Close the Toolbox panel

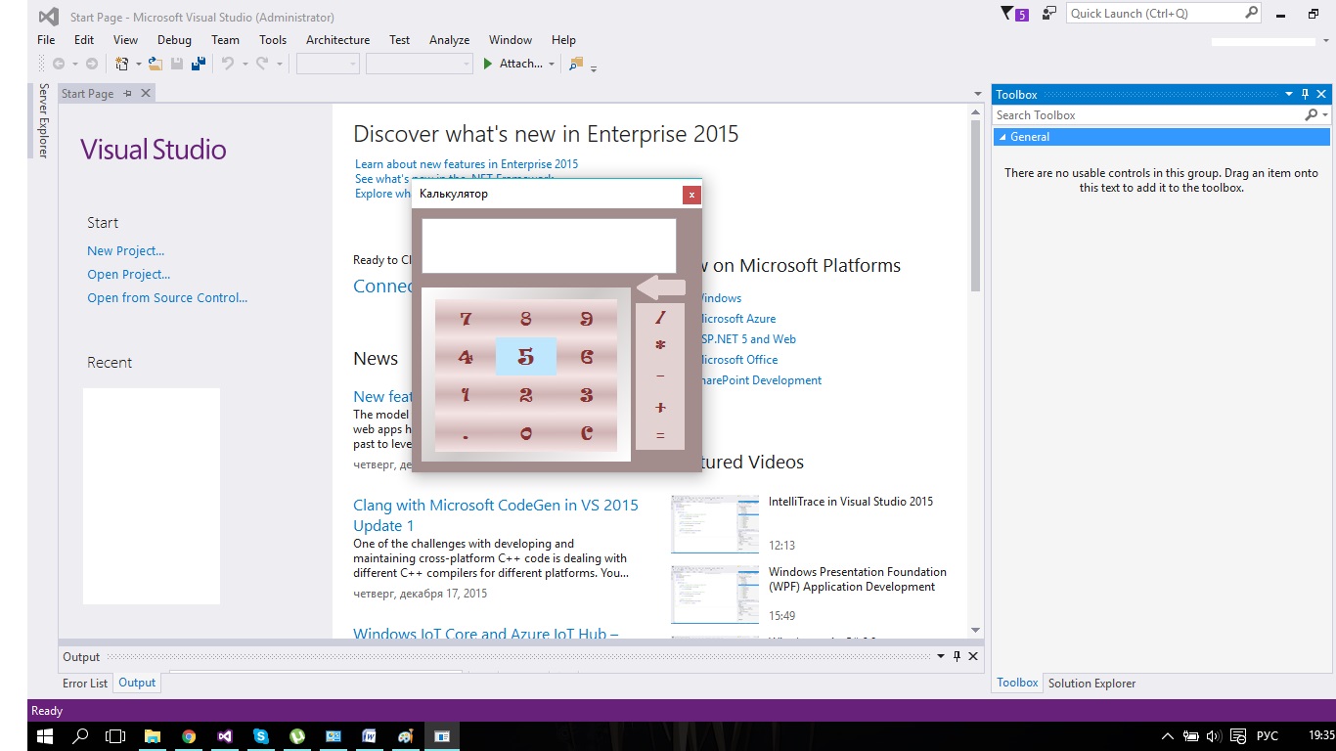pyautogui.click(x=1321, y=95)
